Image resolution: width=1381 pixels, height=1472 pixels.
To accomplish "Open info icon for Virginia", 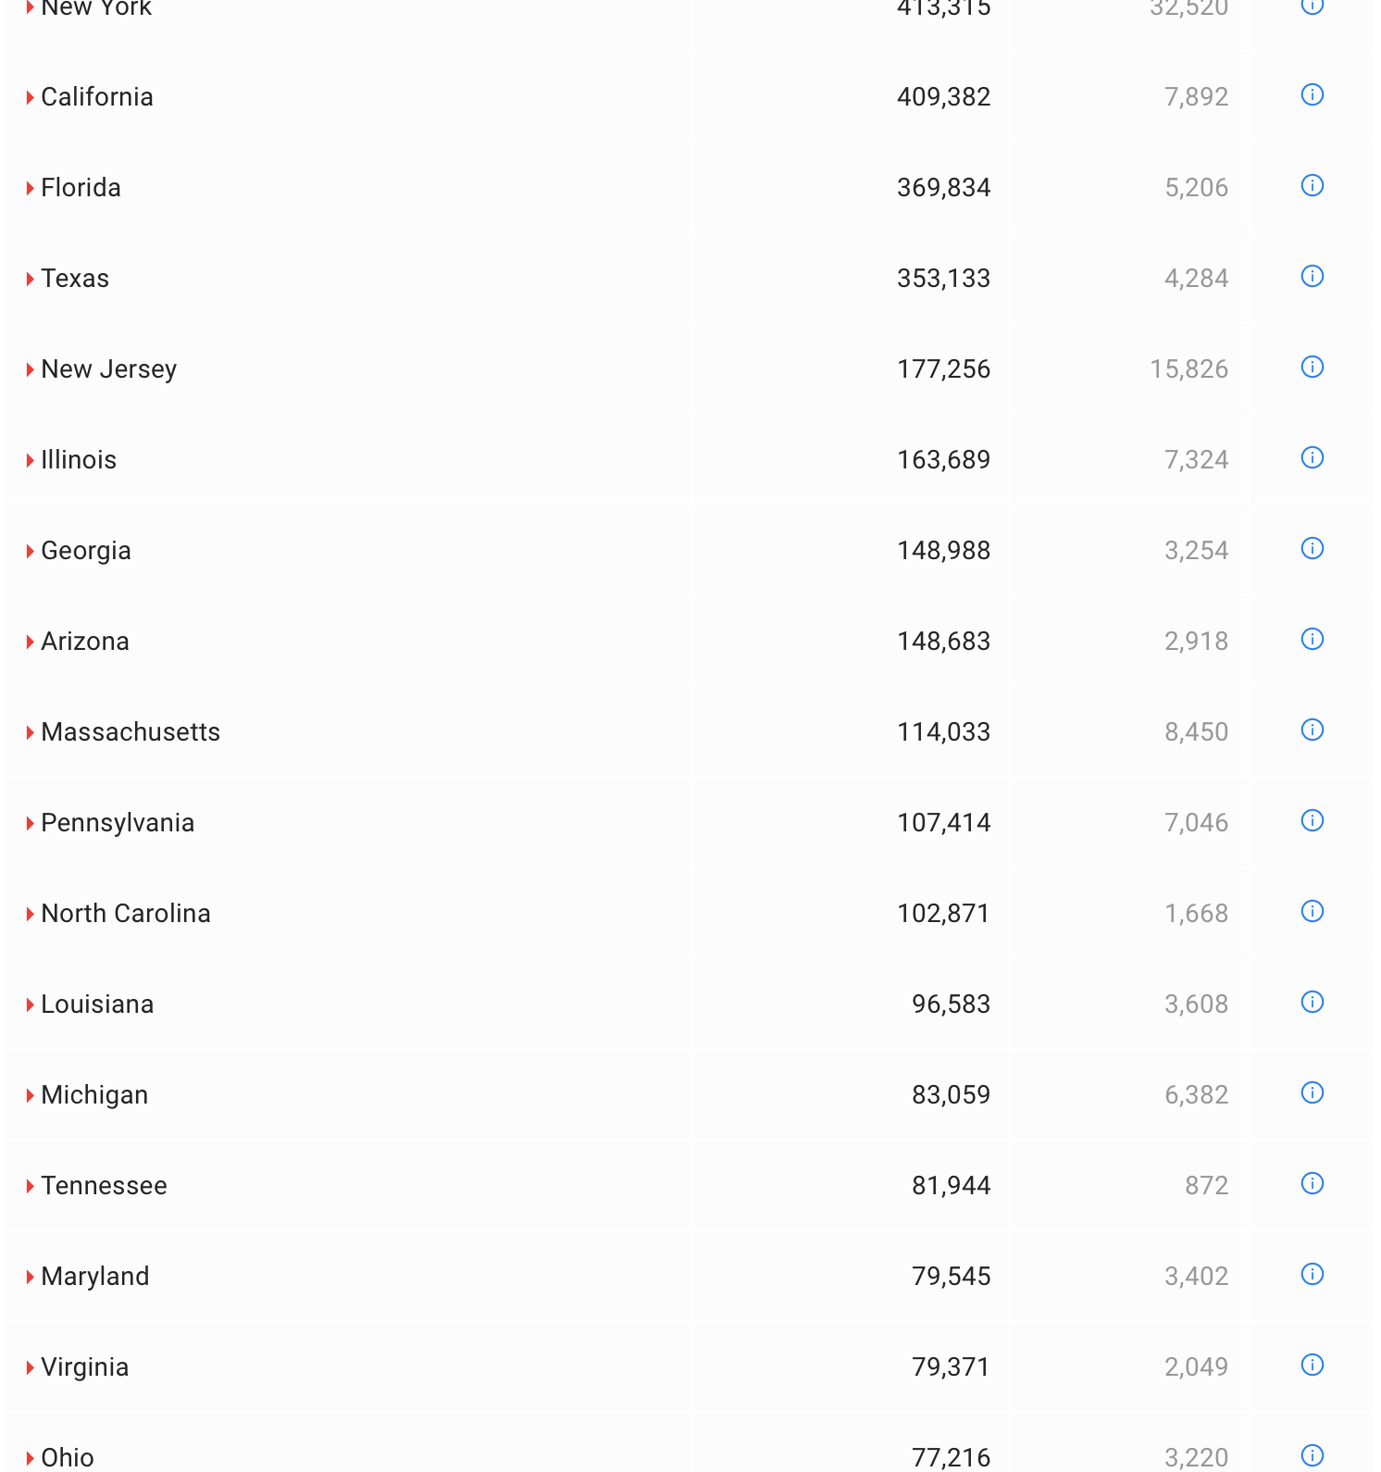I will pyautogui.click(x=1312, y=1366).
